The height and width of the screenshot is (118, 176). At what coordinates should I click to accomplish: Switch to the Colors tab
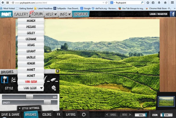pyautogui.click(x=47, y=115)
